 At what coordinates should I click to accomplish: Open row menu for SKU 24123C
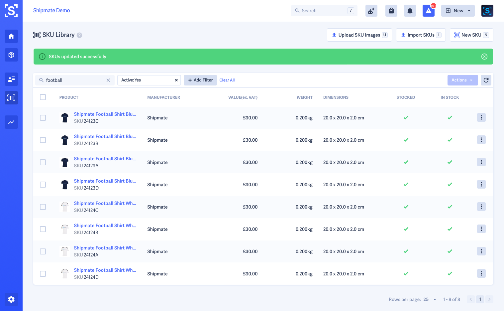coord(481,117)
